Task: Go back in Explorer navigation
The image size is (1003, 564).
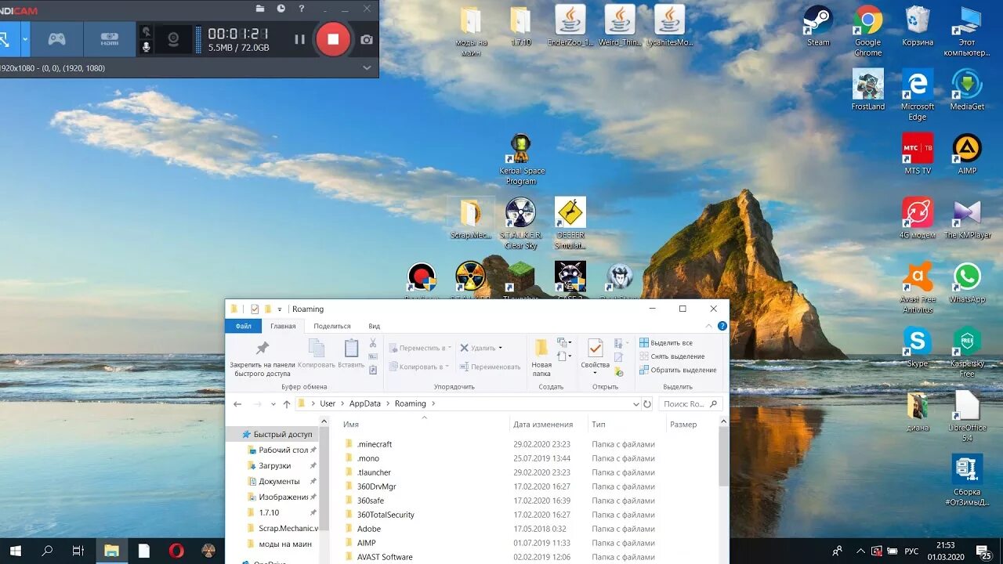Action: [237, 404]
